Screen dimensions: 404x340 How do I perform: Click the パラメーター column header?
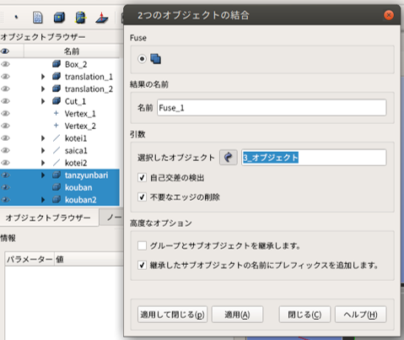point(30,259)
